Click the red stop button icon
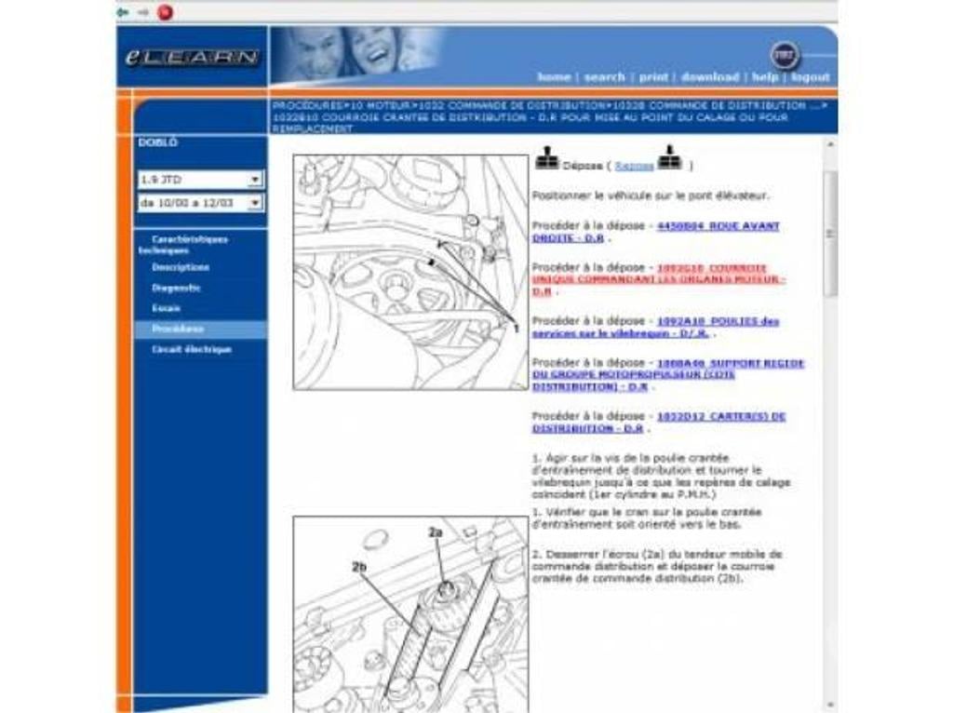The image size is (953, 713). pos(165,12)
